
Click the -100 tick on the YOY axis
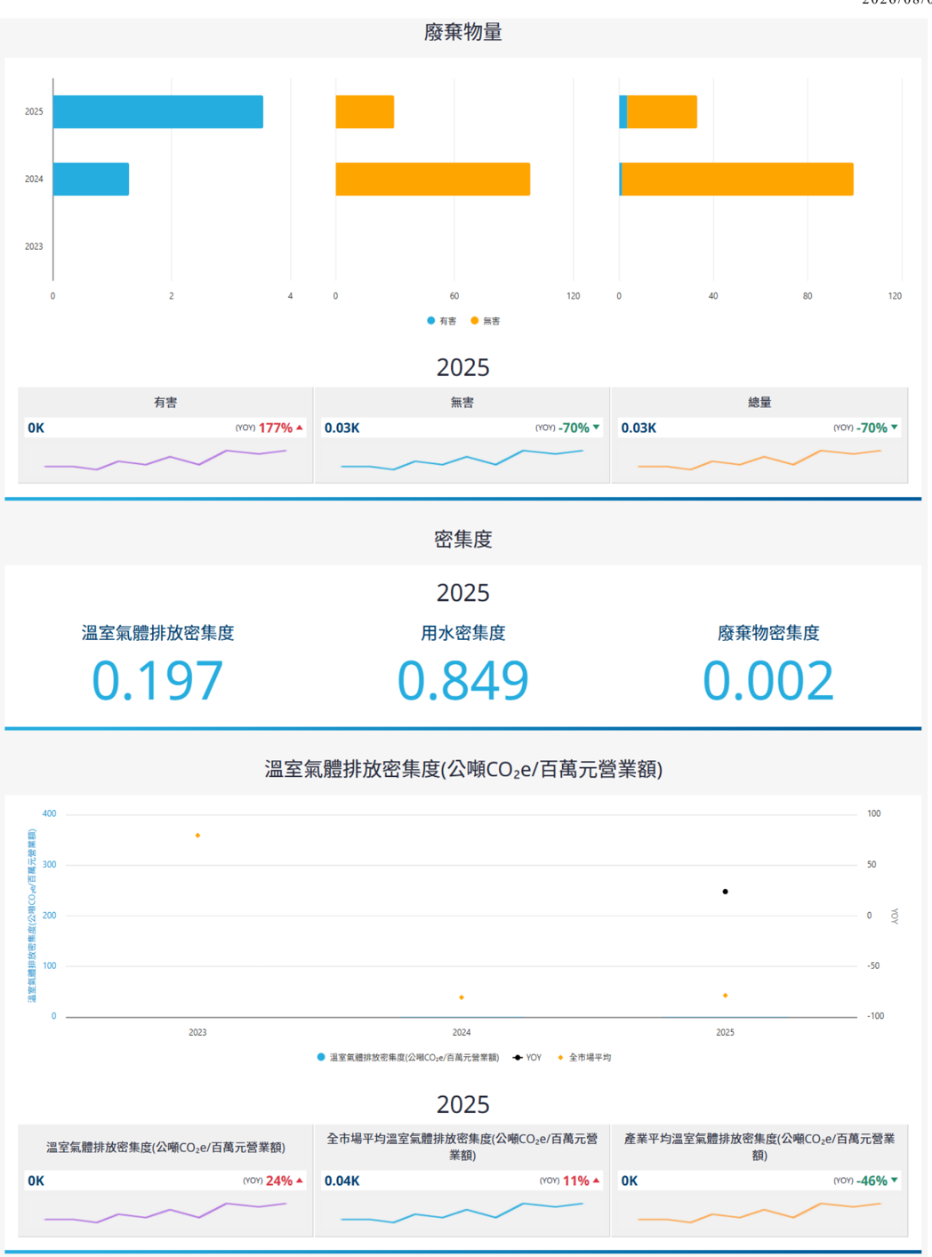(876, 1016)
